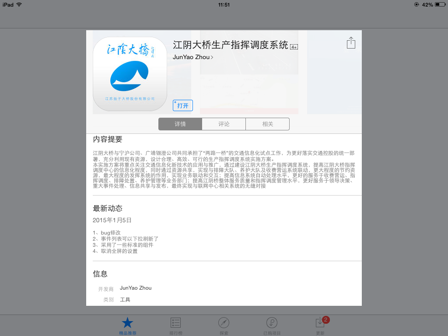
Task: Tap changelog line 采用了一些标准的组件
Action: click(x=123, y=245)
